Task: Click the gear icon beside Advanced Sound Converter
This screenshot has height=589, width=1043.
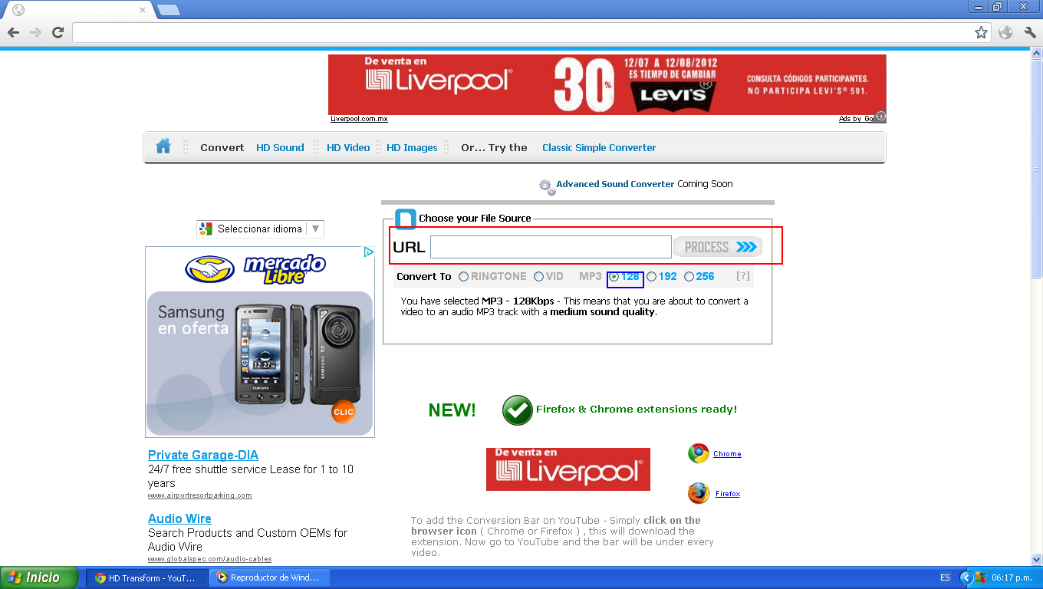Action: point(546,186)
